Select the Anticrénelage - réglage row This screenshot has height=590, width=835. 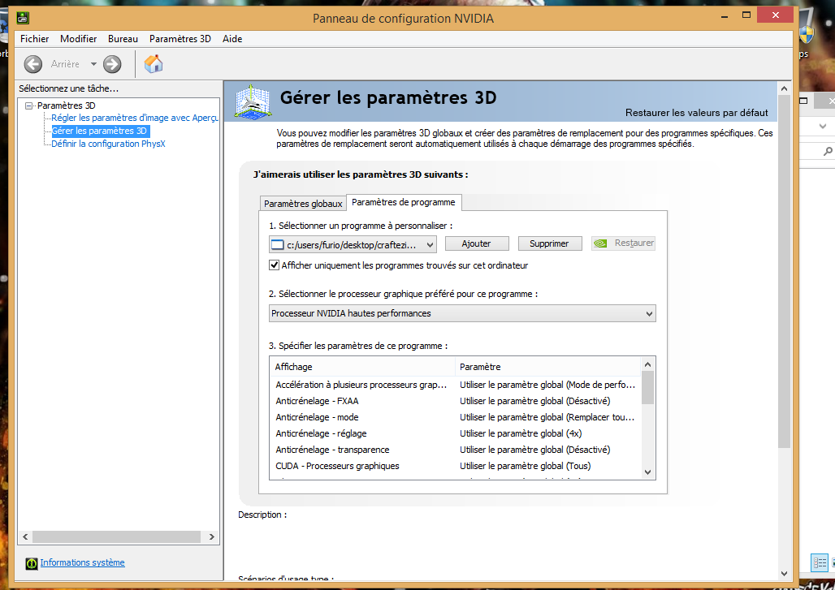coord(456,433)
